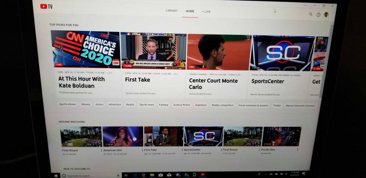
Task: Resume the Pacific Rim thumbnail
Action: (281, 137)
